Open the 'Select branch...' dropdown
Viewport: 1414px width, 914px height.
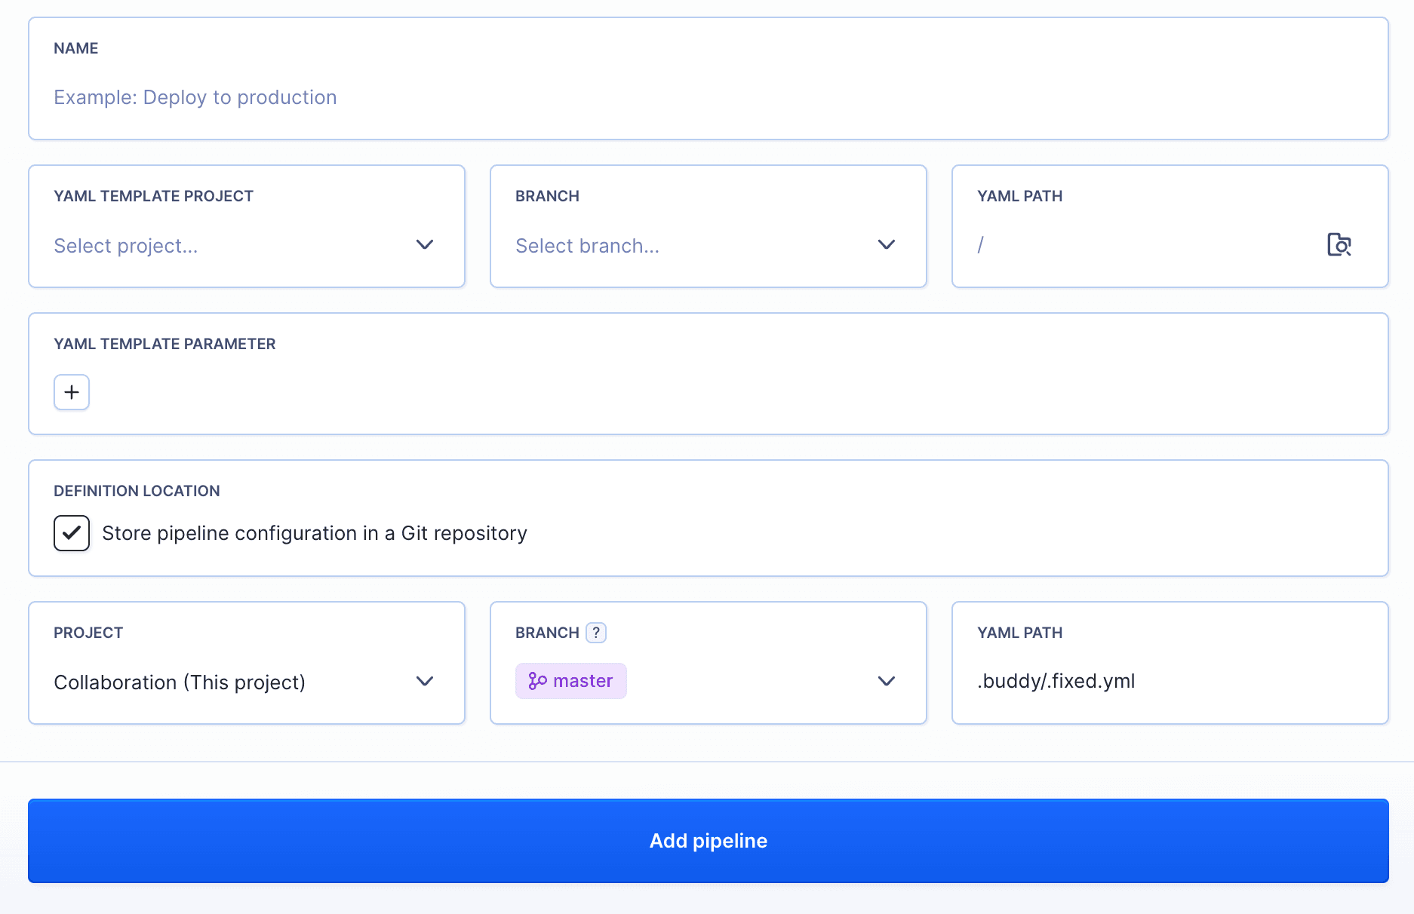[679, 246]
